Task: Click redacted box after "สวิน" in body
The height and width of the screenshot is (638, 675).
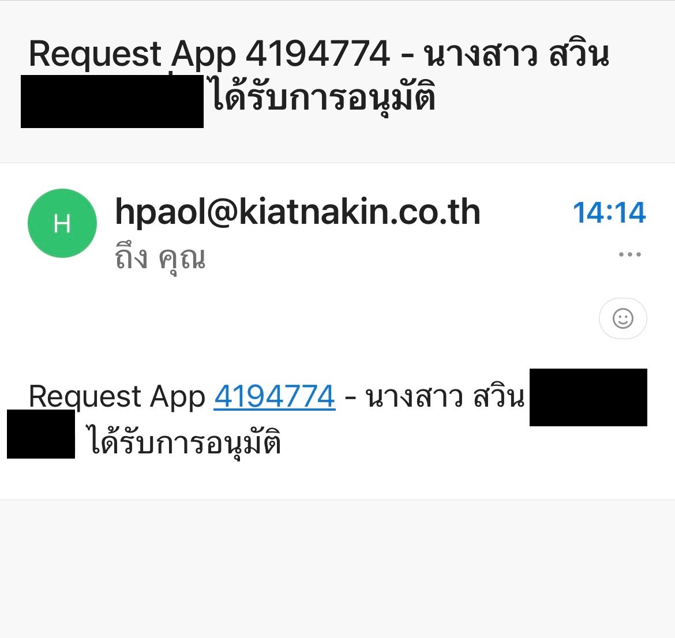Action: [x=588, y=397]
